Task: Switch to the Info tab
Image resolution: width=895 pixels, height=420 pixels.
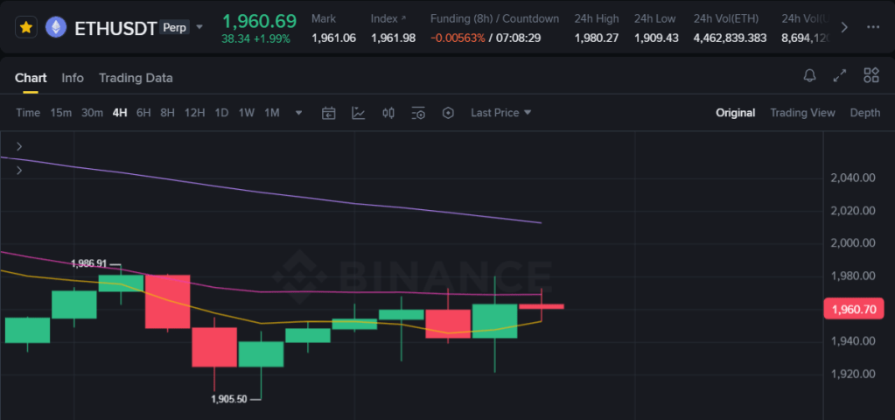Action: tap(73, 78)
